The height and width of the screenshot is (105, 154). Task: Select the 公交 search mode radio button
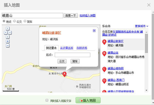pyautogui.click(x=14, y=22)
